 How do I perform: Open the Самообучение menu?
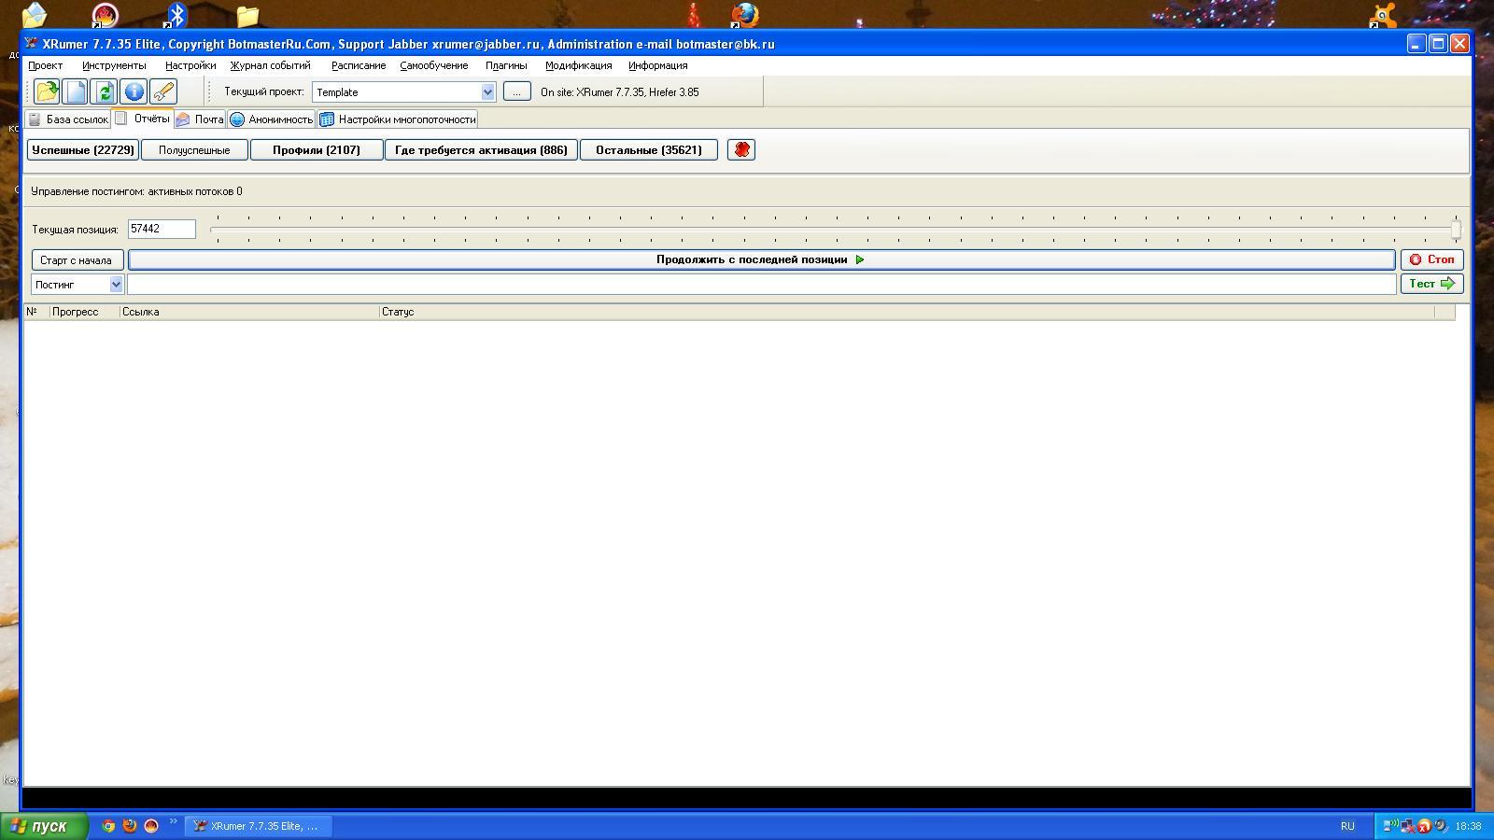click(x=434, y=65)
